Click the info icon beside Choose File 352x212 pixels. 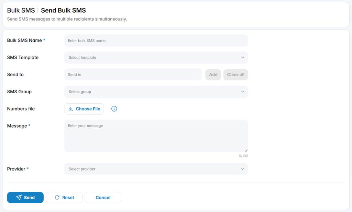(114, 109)
